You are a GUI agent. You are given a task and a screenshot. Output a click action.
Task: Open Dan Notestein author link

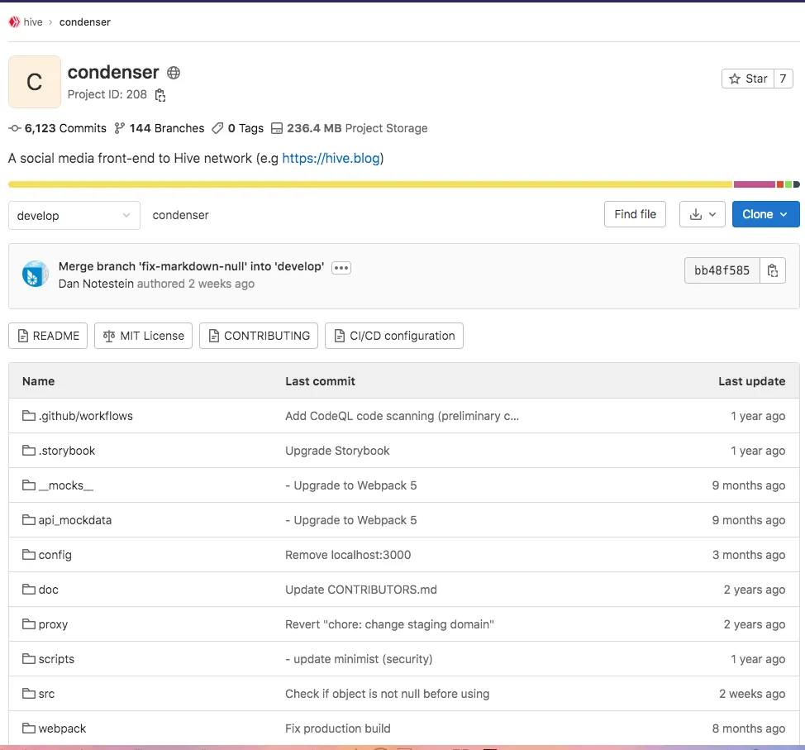click(96, 284)
